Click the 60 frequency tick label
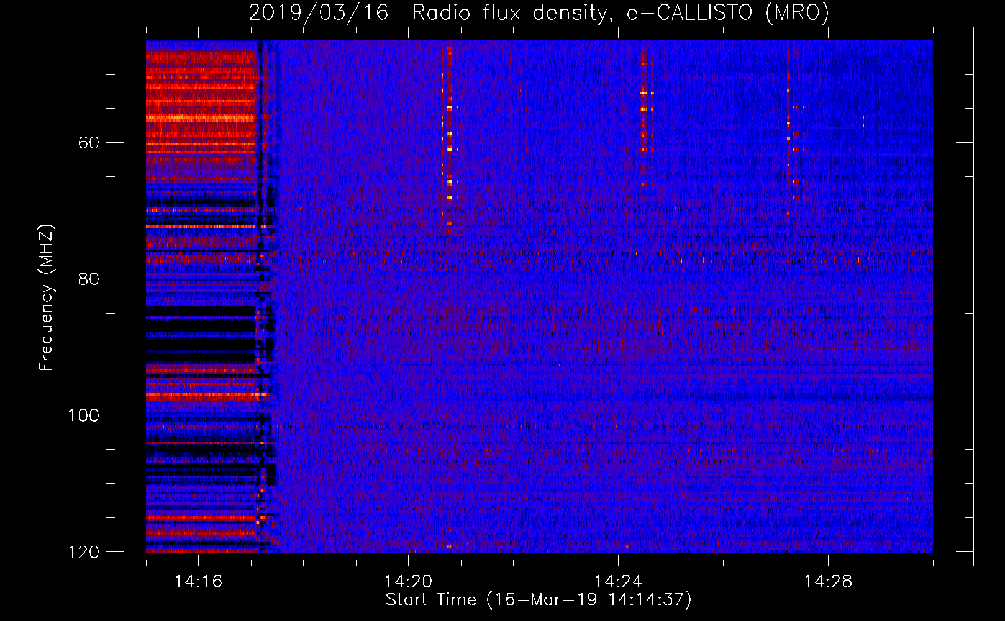Image resolution: width=1005 pixels, height=621 pixels. click(x=89, y=143)
